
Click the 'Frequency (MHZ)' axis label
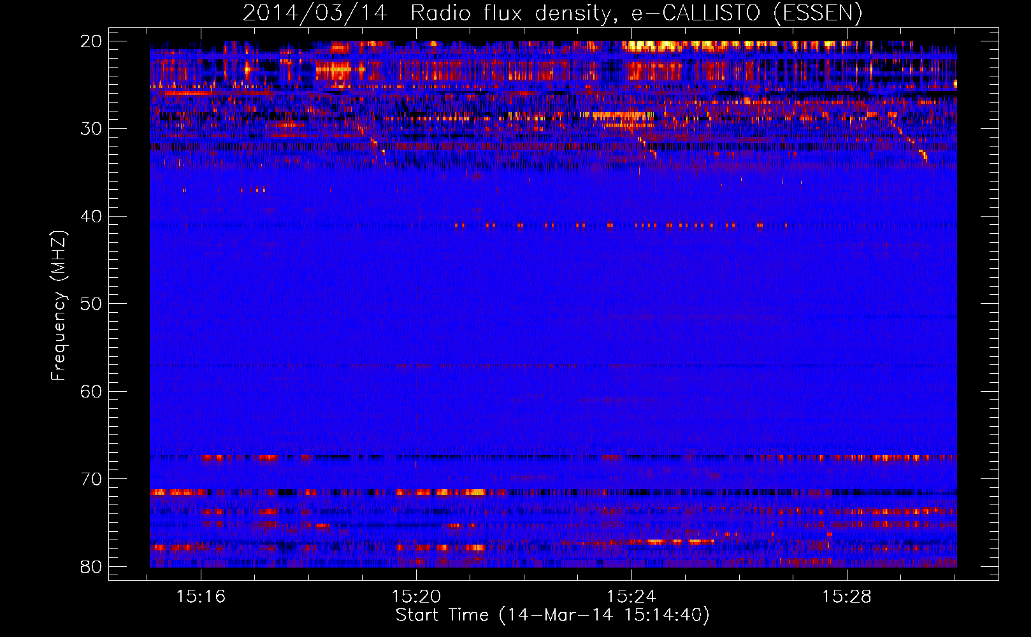tap(59, 306)
